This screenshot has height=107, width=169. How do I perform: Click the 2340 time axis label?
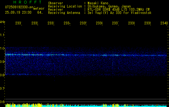pyautogui.click(x=164, y=23)
